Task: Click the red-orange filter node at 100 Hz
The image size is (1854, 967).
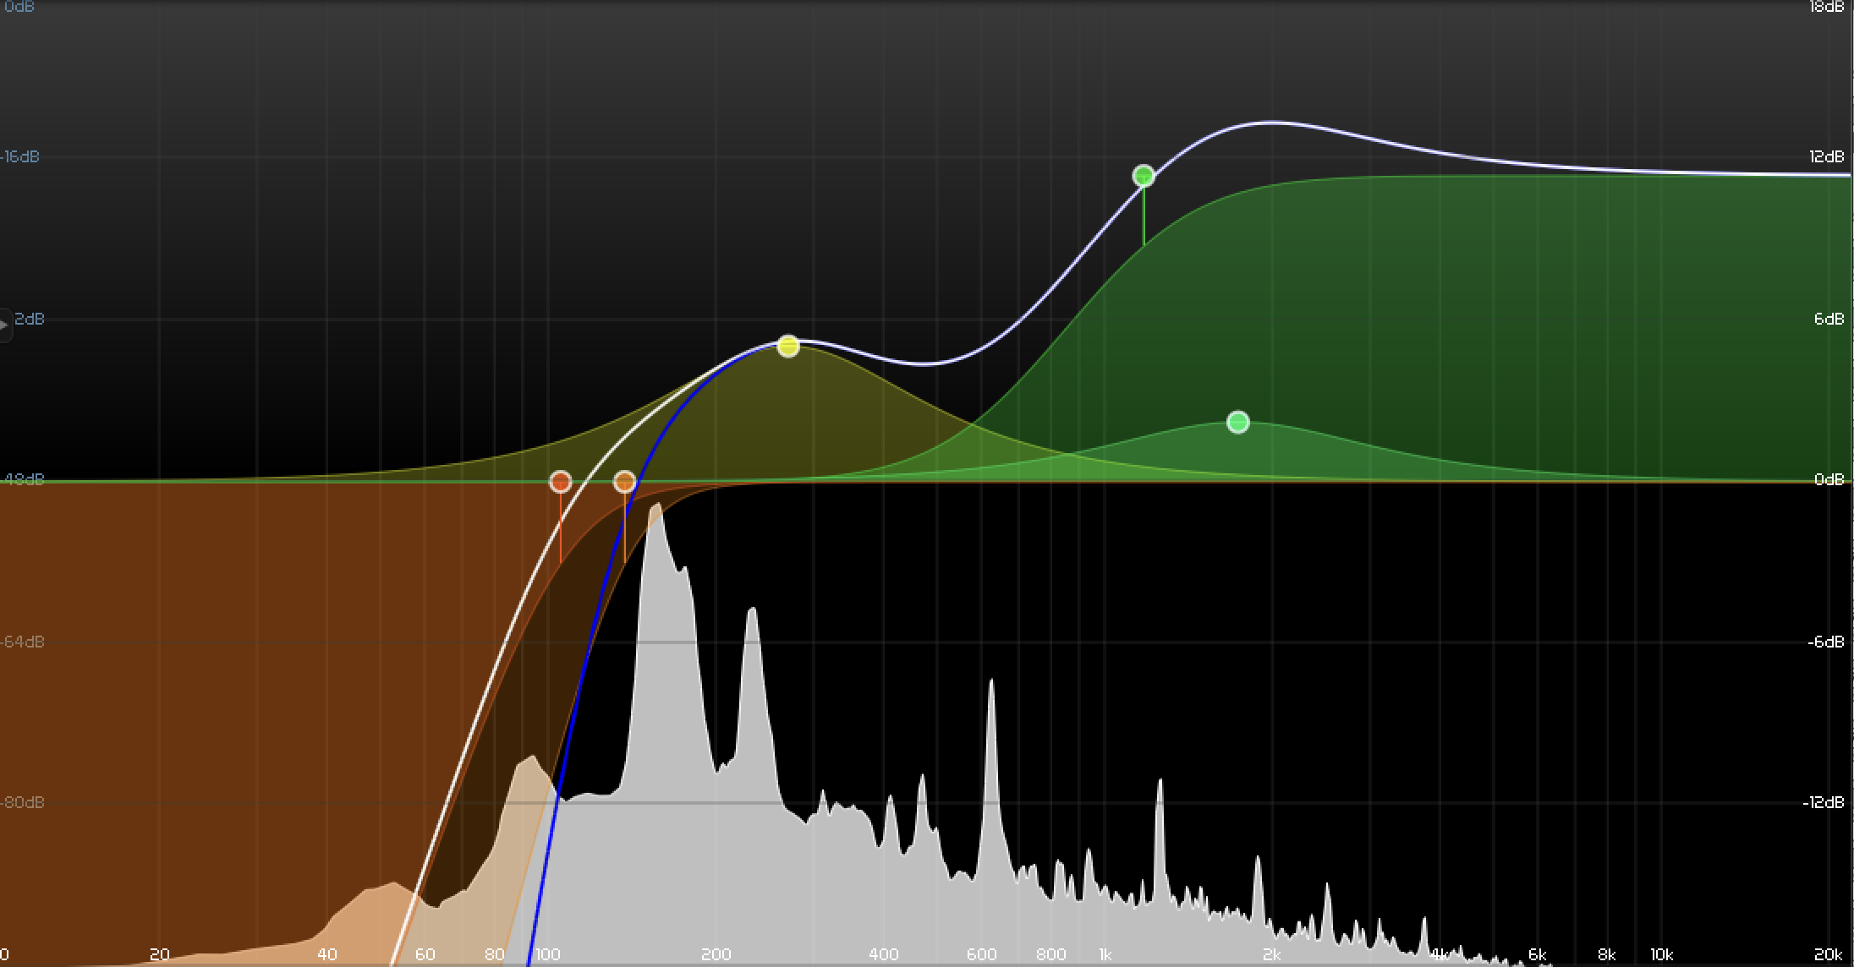Action: [560, 482]
